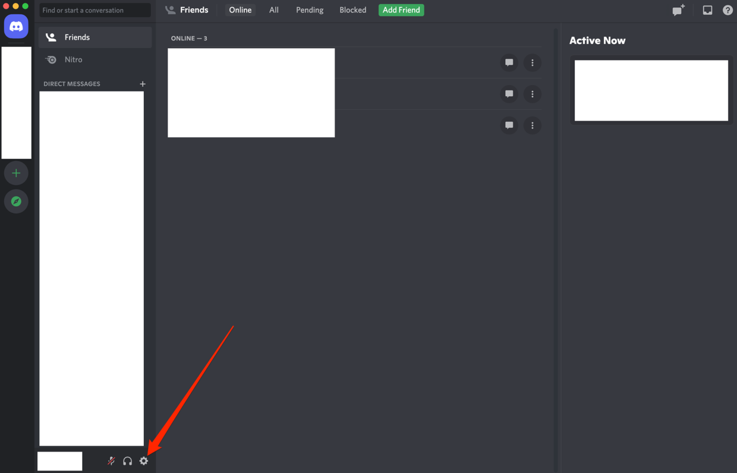
Task: Open User Settings gear
Action: 143,461
